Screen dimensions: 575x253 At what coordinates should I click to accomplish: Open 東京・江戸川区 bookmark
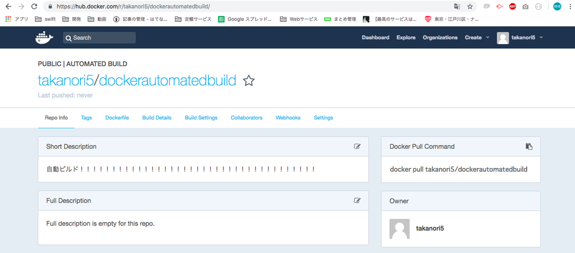[x=452, y=20]
